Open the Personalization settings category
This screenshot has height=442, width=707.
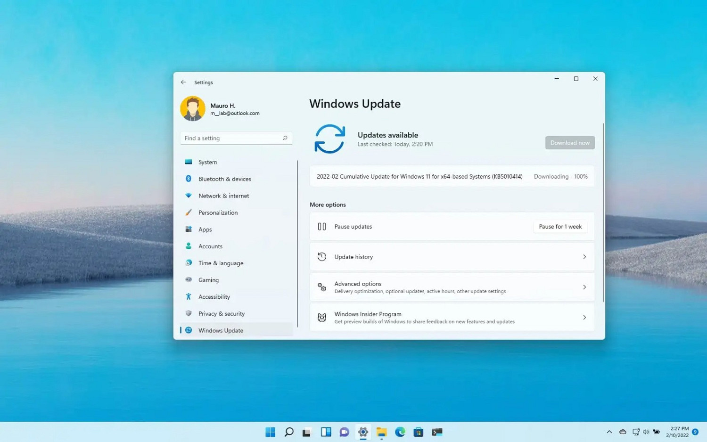(x=218, y=213)
